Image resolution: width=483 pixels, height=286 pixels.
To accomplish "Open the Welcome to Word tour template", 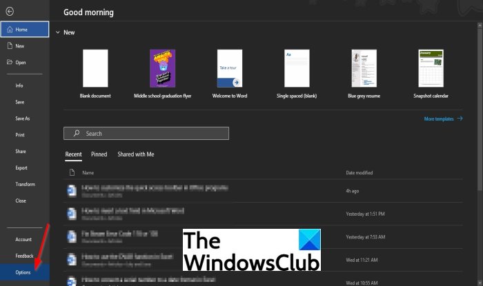I will click(x=230, y=74).
